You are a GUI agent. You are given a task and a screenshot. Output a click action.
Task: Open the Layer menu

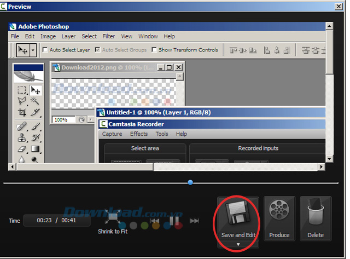click(x=68, y=36)
